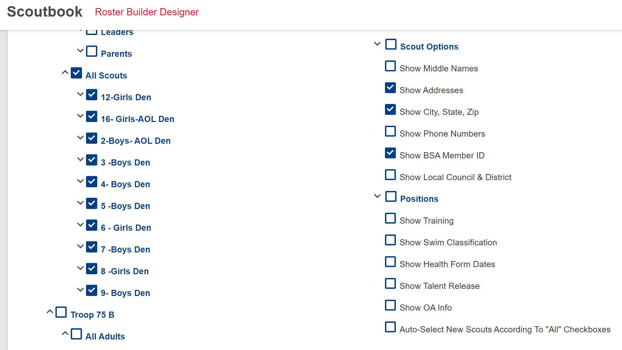Image resolution: width=622 pixels, height=350 pixels.
Task: Uncheck the 2-Boys- AOL Den checkbox
Action: point(91,138)
